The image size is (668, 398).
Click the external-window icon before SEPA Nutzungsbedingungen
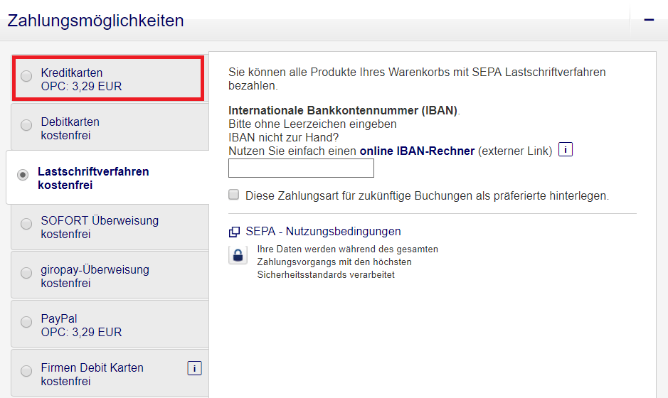tap(234, 232)
